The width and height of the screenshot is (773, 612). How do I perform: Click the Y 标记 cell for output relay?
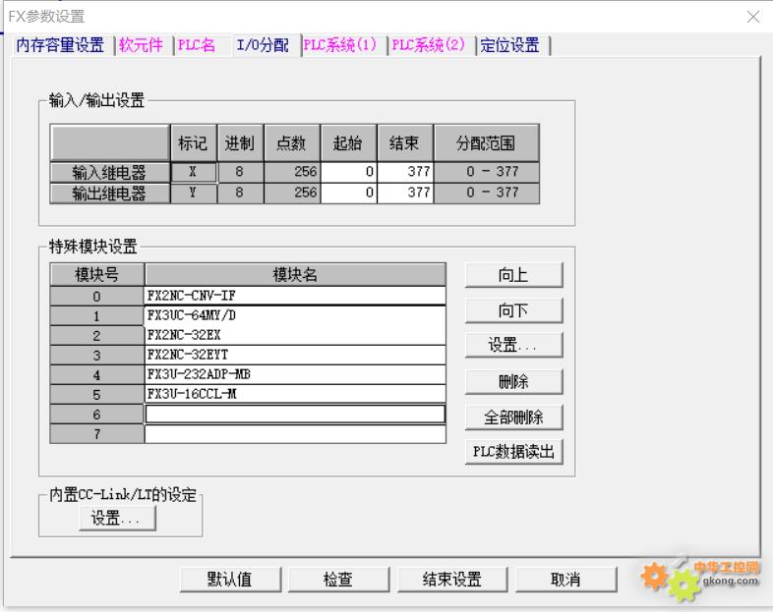tap(193, 193)
